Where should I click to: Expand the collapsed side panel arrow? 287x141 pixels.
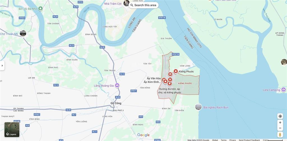click(2, 66)
